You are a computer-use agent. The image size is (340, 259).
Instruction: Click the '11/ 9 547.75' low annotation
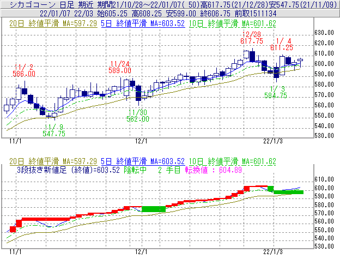[x=54, y=130]
